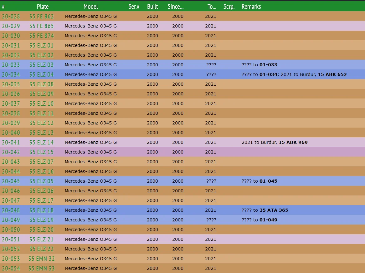Open fleet number 20-028 link
Viewport: 365px width, 273px height.
tap(11, 16)
